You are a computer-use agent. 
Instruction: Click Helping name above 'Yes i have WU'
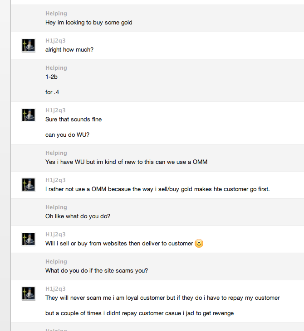click(x=56, y=153)
